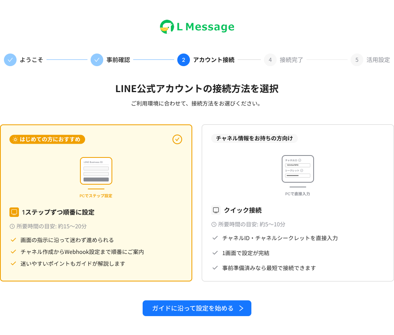Click the はじめての方におすすめ badge
Viewport: 394px width, 335px height.
[47, 139]
